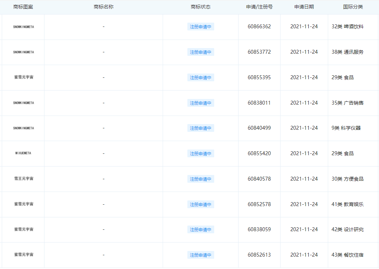This screenshot has width=379, height=269.
Task: Click 注册申请中 status badge for 60852613
Action: tap(201, 255)
